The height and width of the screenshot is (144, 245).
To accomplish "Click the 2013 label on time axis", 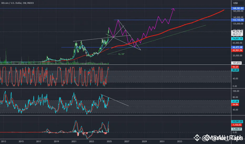I will click(4, 141).
